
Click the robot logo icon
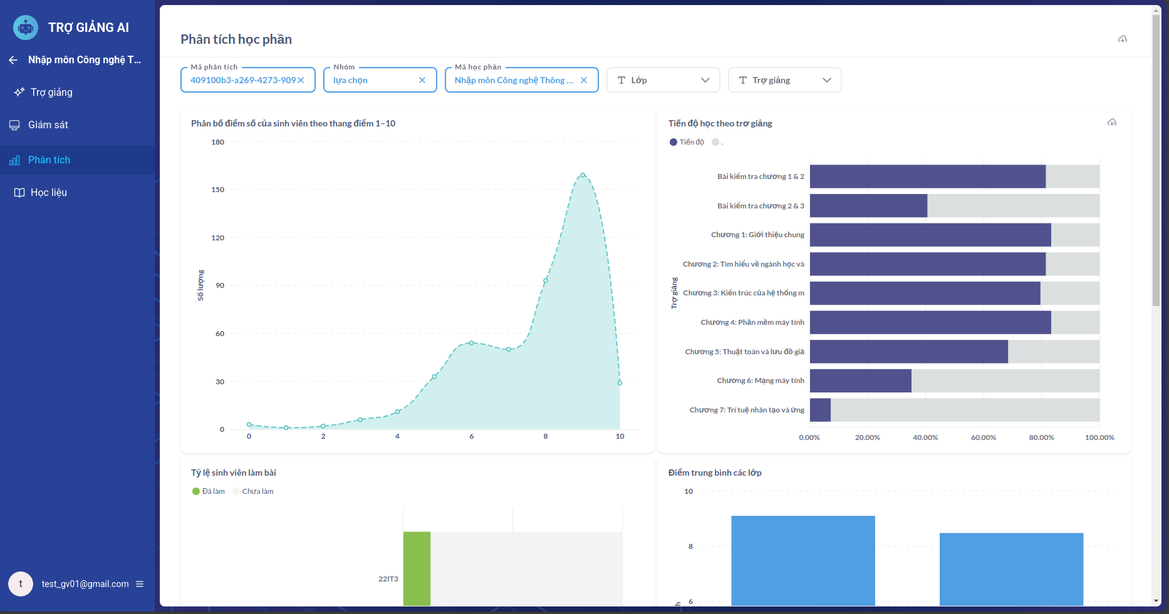pos(26,28)
